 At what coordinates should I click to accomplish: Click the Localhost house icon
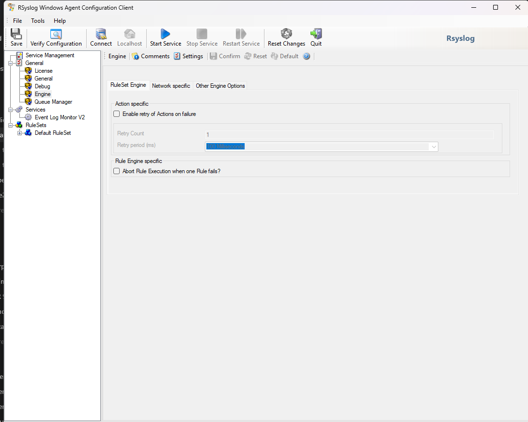pyautogui.click(x=129, y=33)
